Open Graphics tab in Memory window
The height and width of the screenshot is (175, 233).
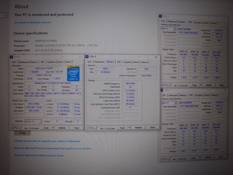(x=128, y=62)
